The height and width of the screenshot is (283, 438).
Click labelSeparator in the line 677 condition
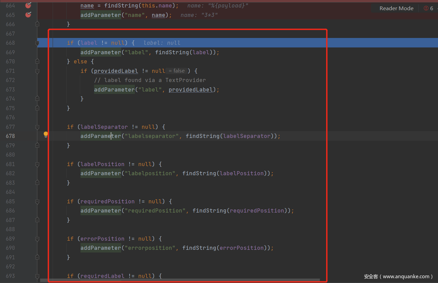[x=104, y=127]
